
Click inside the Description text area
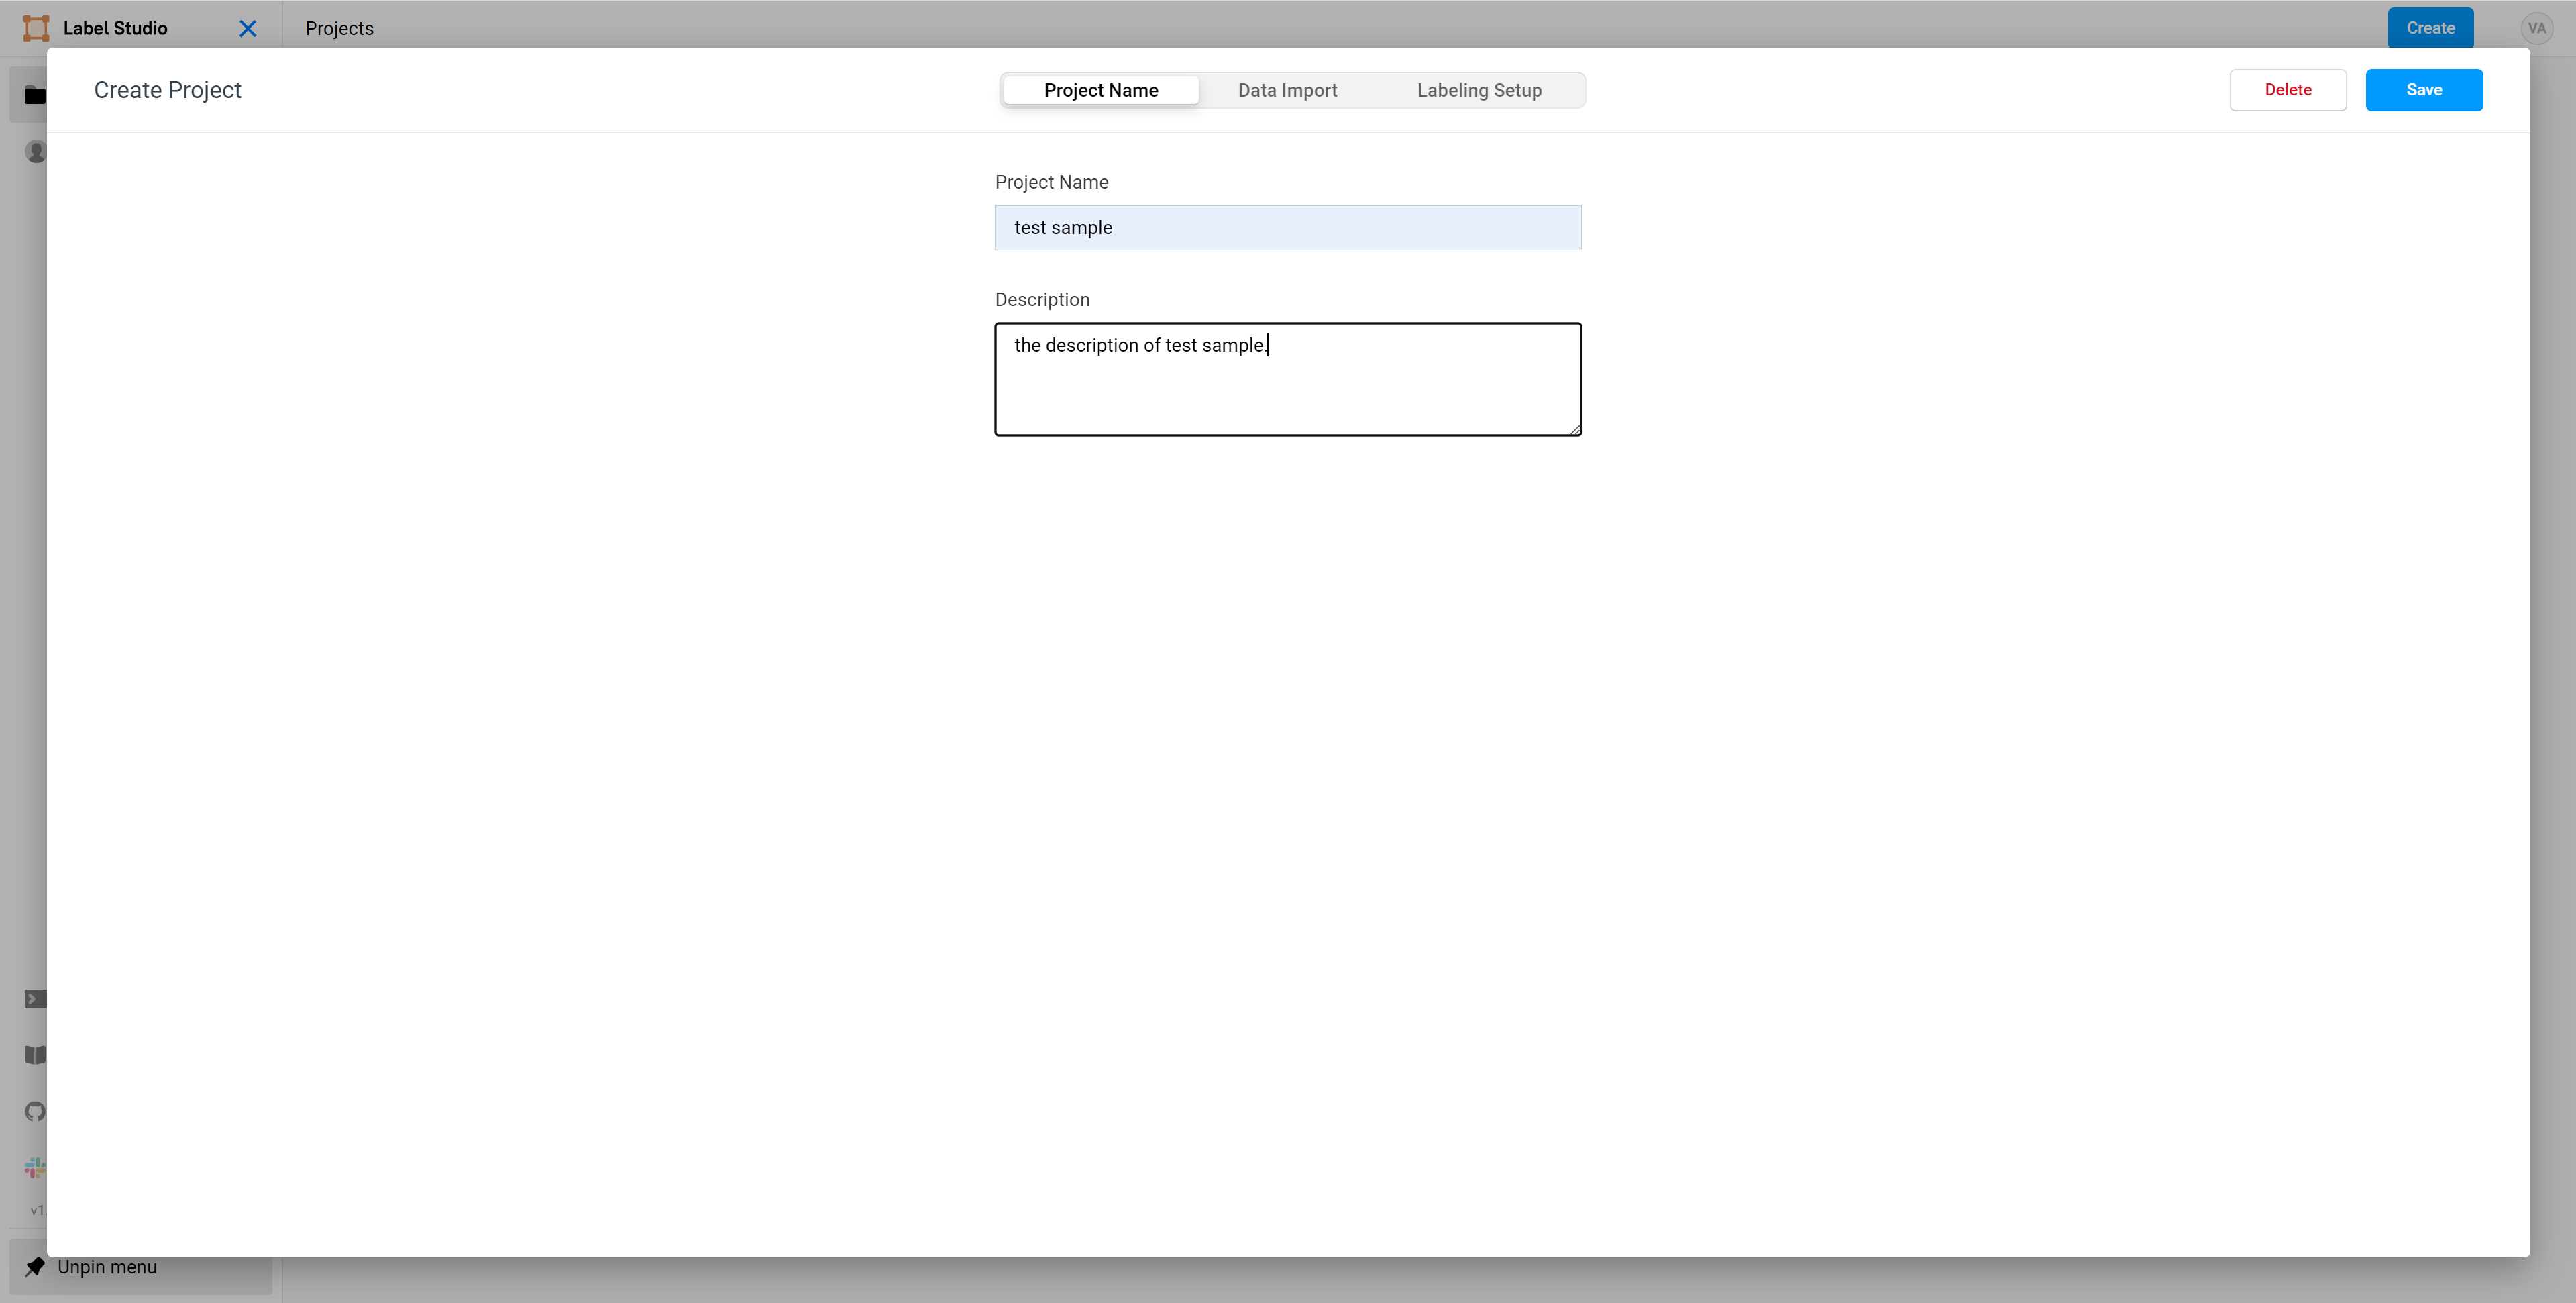1288,379
